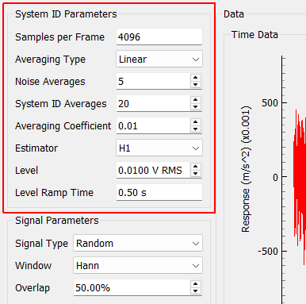
Task: Increase Overlap percentage with the up arrow
Action: pyautogui.click(x=196, y=284)
